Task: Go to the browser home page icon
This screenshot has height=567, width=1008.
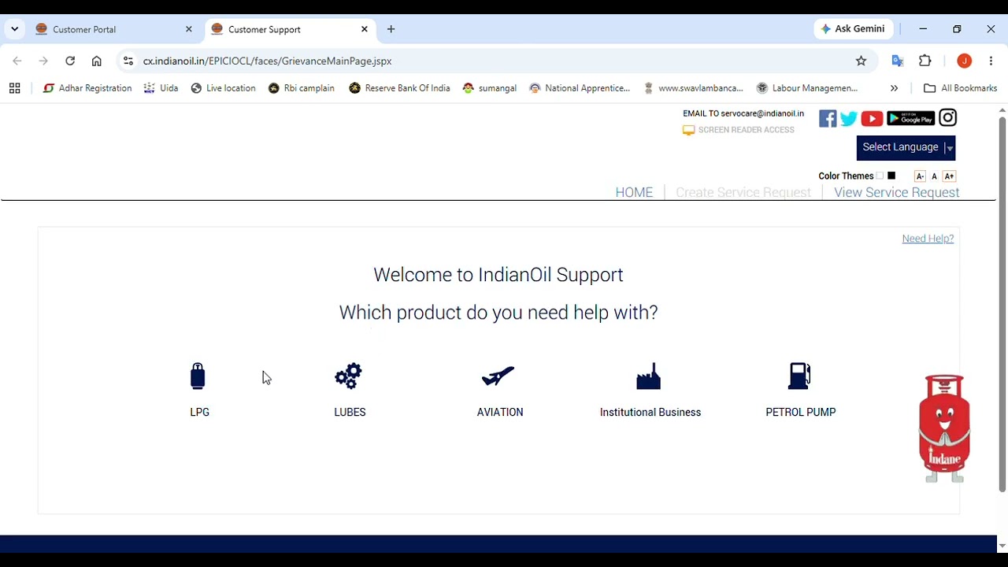Action: click(x=97, y=61)
